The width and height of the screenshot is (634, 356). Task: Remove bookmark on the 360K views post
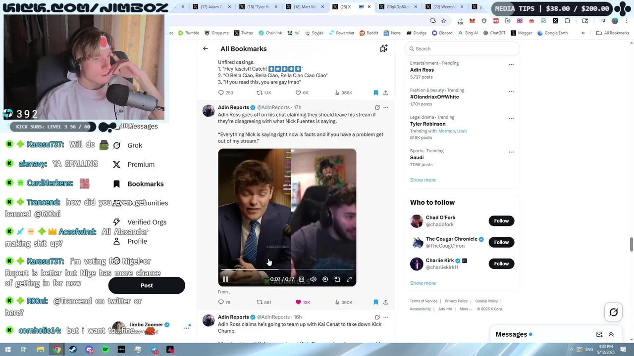click(x=375, y=302)
